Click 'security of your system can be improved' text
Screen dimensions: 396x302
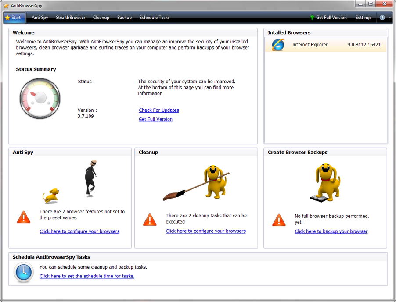tap(187, 88)
